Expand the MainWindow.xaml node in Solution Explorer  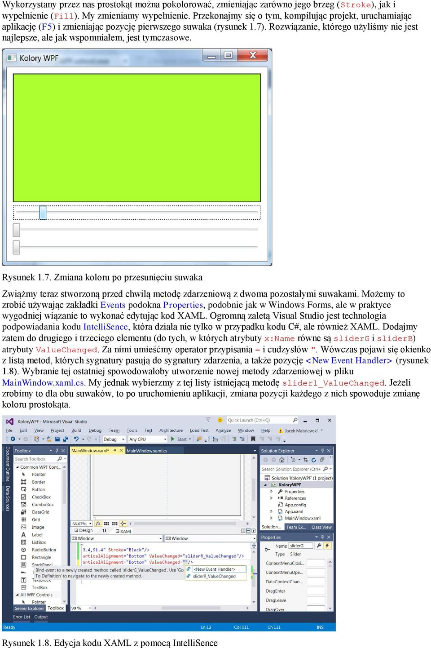[x=271, y=518]
